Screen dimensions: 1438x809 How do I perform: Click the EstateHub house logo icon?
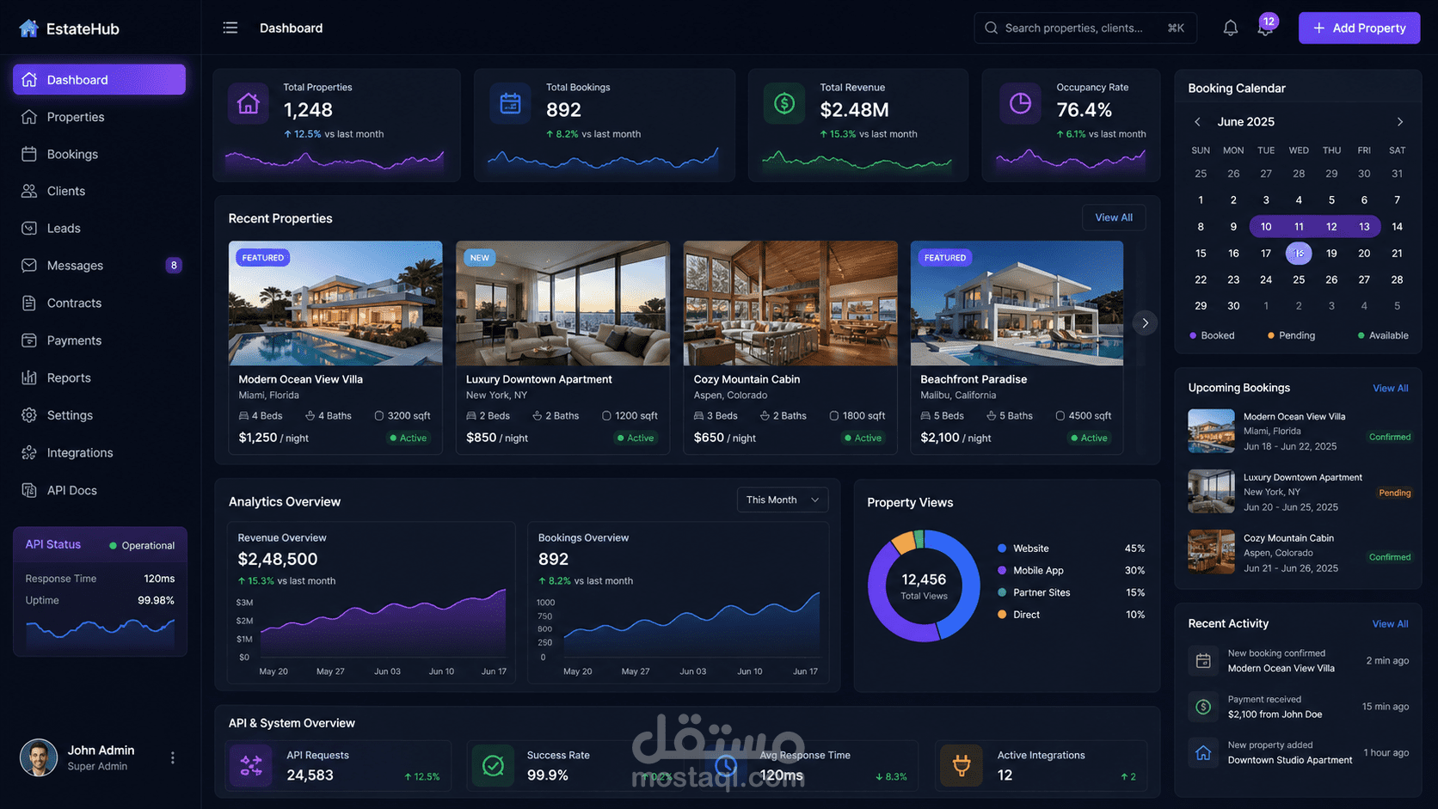28,28
